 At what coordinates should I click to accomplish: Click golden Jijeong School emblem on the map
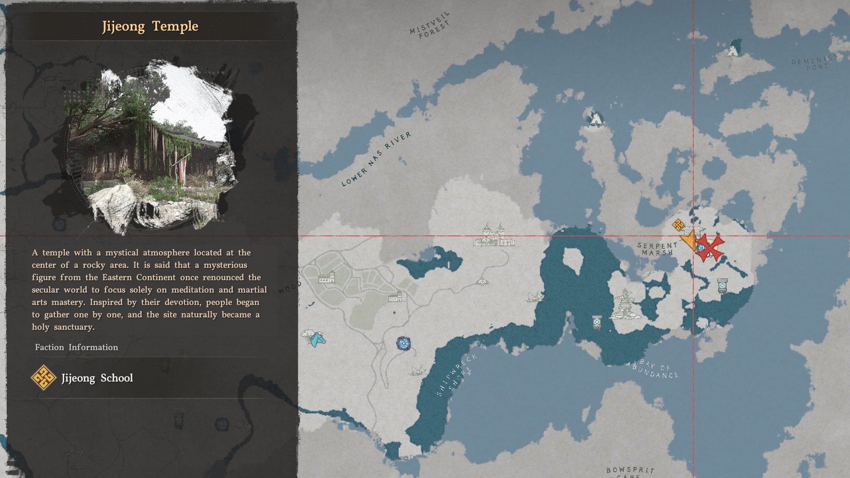tap(678, 225)
